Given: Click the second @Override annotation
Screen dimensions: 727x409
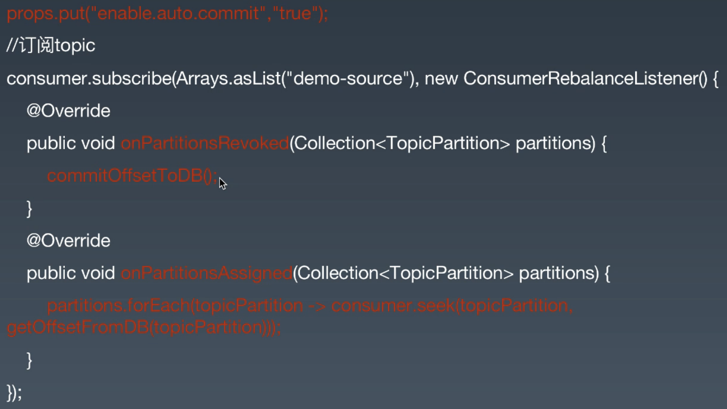Looking at the screenshot, I should pos(68,241).
